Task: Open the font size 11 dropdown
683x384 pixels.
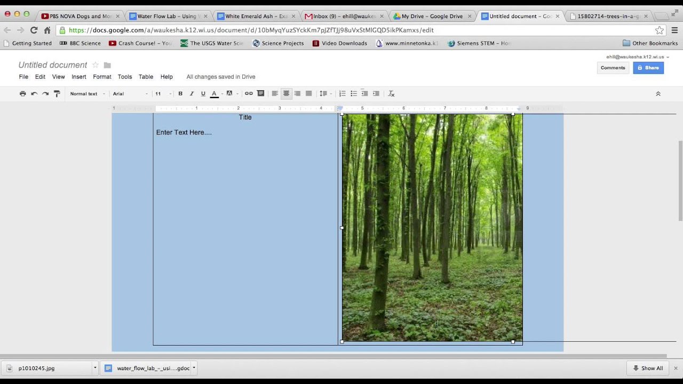Action: (163, 93)
